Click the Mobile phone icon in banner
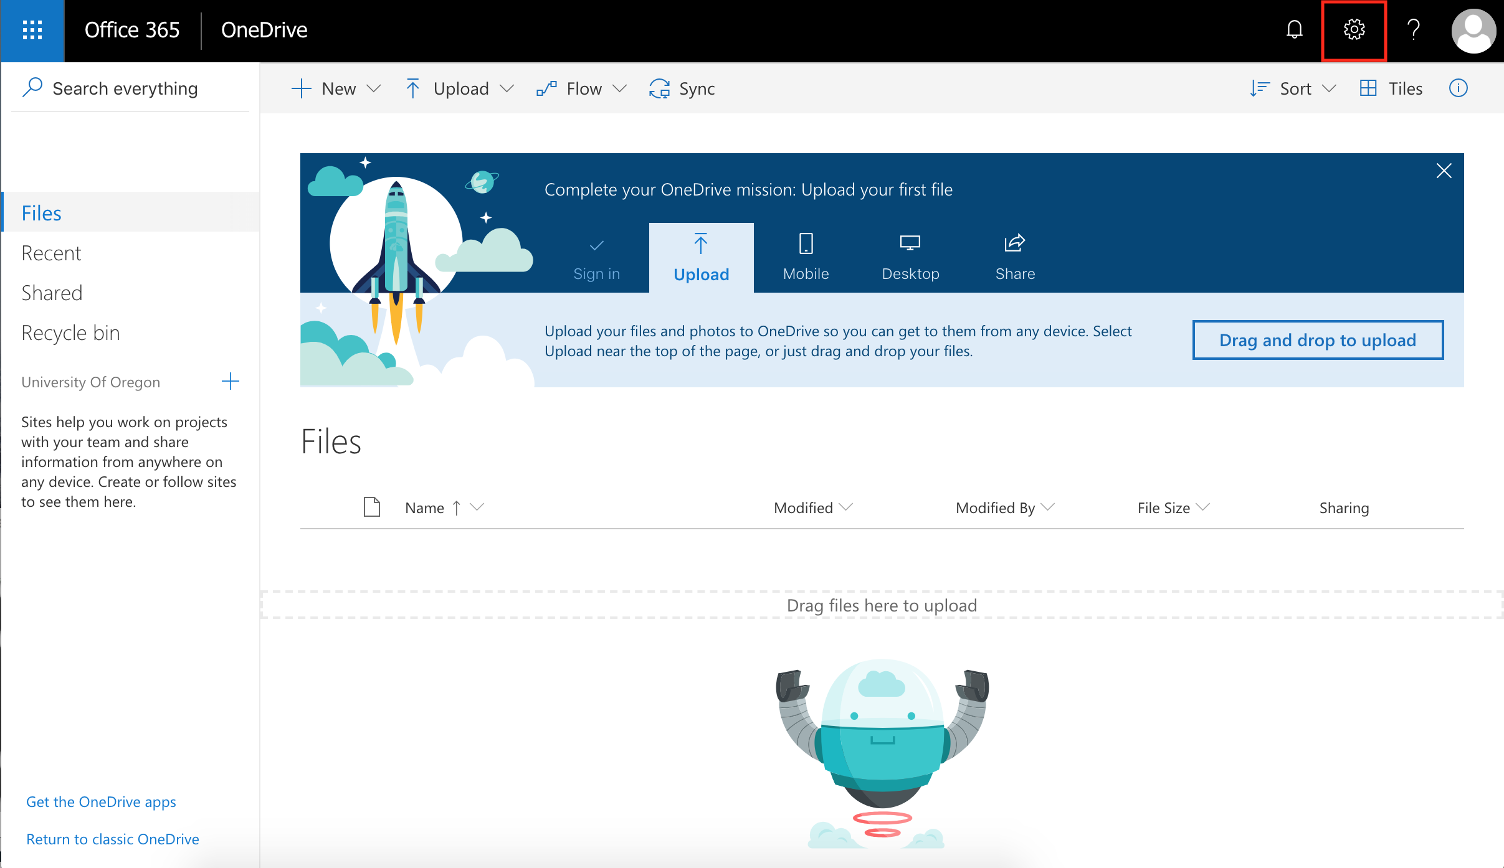The height and width of the screenshot is (868, 1504). coord(806,243)
